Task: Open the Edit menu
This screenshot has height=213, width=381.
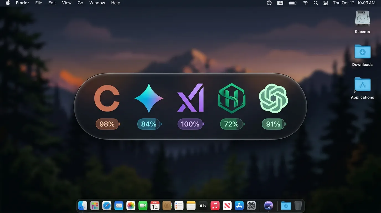Action: point(52,3)
